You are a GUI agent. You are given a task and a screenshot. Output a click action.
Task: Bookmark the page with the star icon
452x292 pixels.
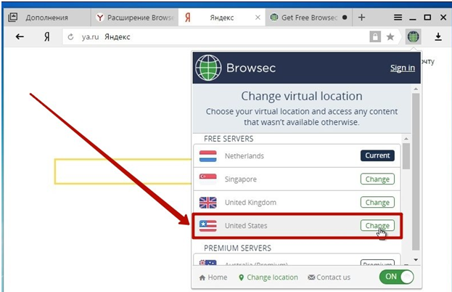click(390, 36)
